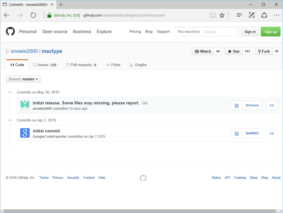This screenshot has height=213, width=283.
Task: Click the green Sign up button
Action: (x=270, y=32)
